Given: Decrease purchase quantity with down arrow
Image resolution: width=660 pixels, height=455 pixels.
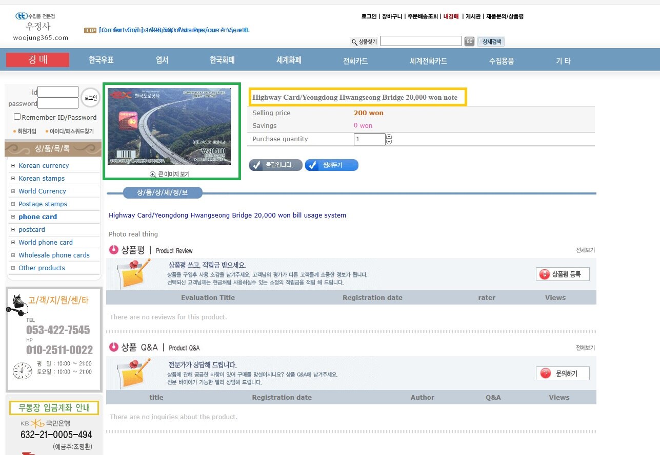Looking at the screenshot, I should pos(389,142).
